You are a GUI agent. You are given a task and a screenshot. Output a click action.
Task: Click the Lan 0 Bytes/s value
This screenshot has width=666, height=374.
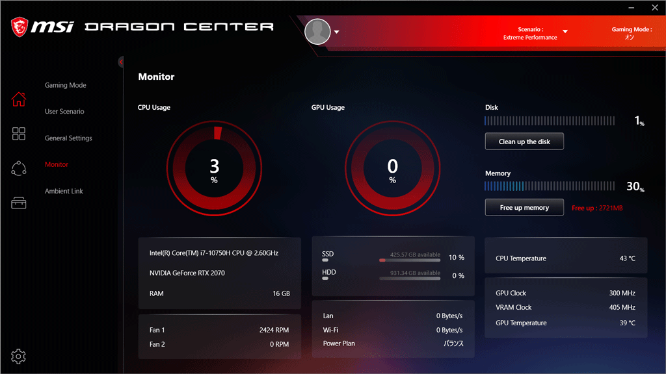point(449,316)
